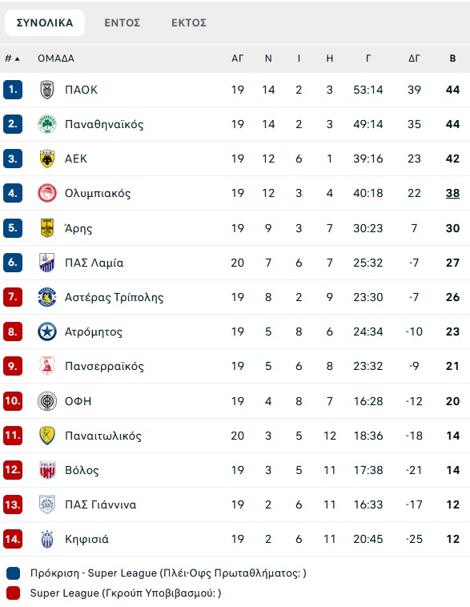Click the red position badge number 14
Screen dimensions: 470x607
(x=13, y=539)
